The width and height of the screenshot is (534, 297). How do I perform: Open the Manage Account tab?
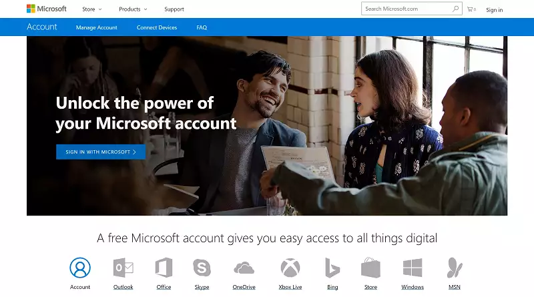(x=97, y=27)
